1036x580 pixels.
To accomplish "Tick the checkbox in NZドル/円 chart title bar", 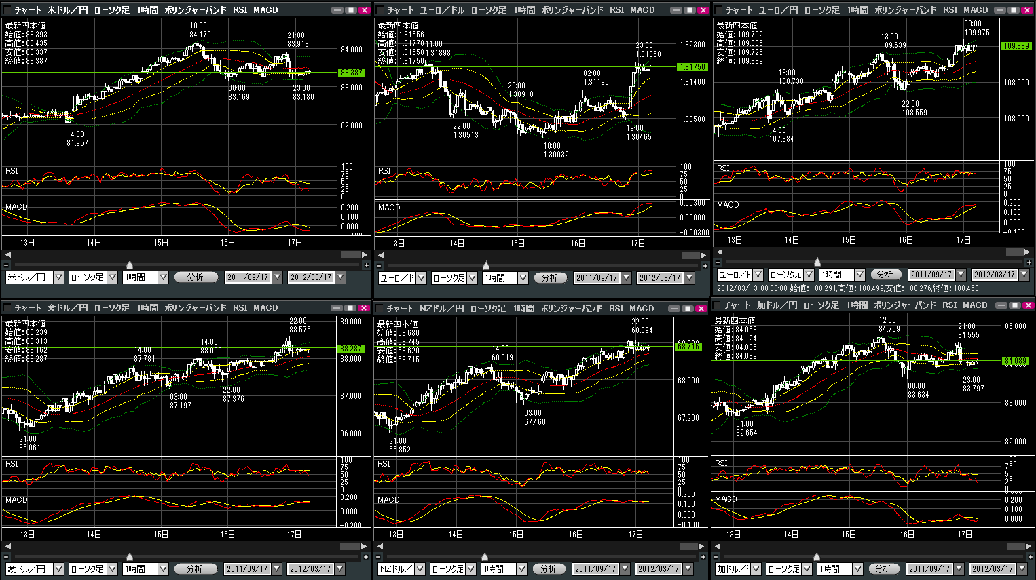I will [380, 309].
